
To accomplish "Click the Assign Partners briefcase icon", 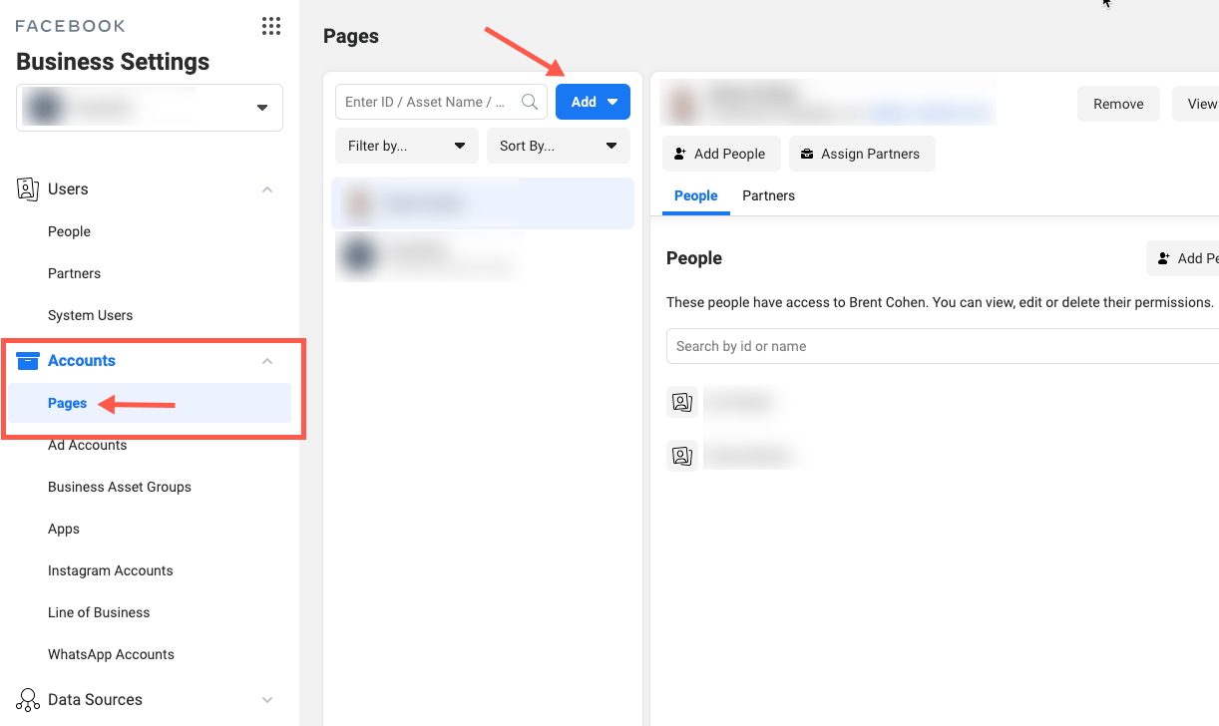I will point(807,155).
